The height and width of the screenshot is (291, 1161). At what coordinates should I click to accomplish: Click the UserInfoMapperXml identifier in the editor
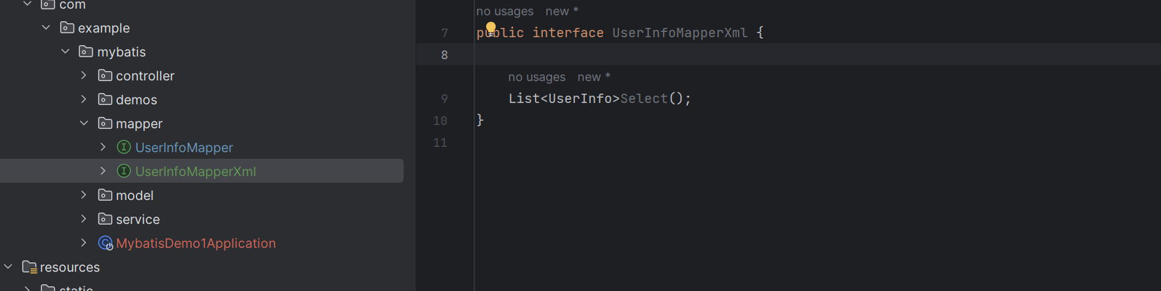point(680,33)
